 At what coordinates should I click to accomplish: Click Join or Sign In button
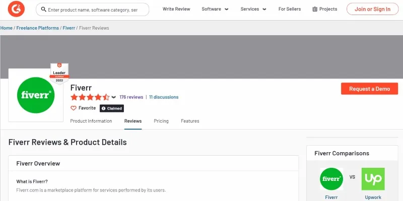click(372, 9)
